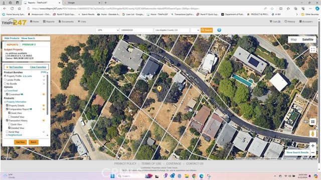Click the Clear Favorites link

point(38,67)
